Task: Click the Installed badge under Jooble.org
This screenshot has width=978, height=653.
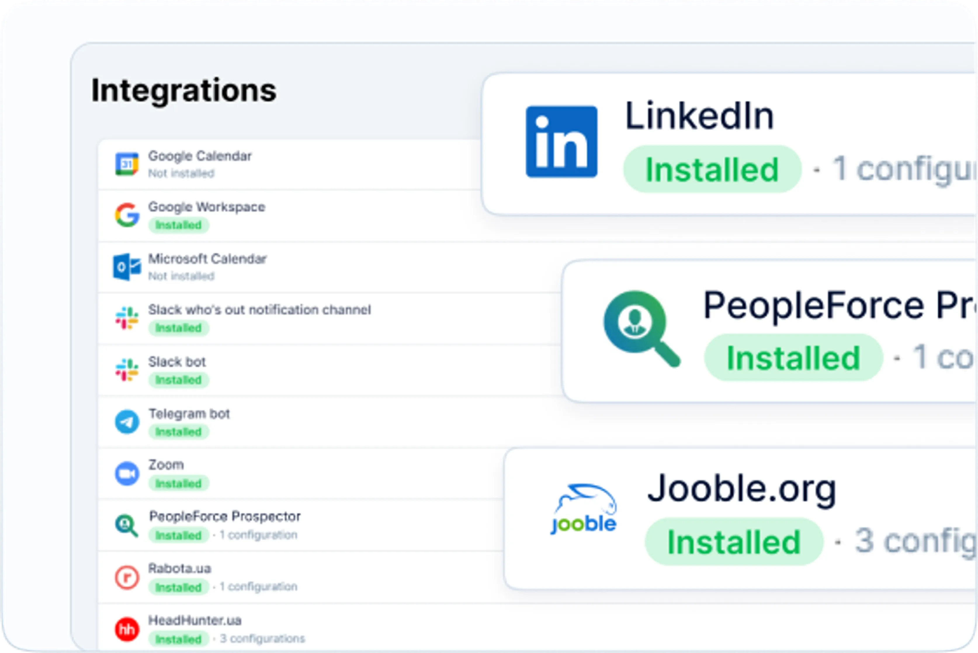Action: pyautogui.click(x=734, y=542)
